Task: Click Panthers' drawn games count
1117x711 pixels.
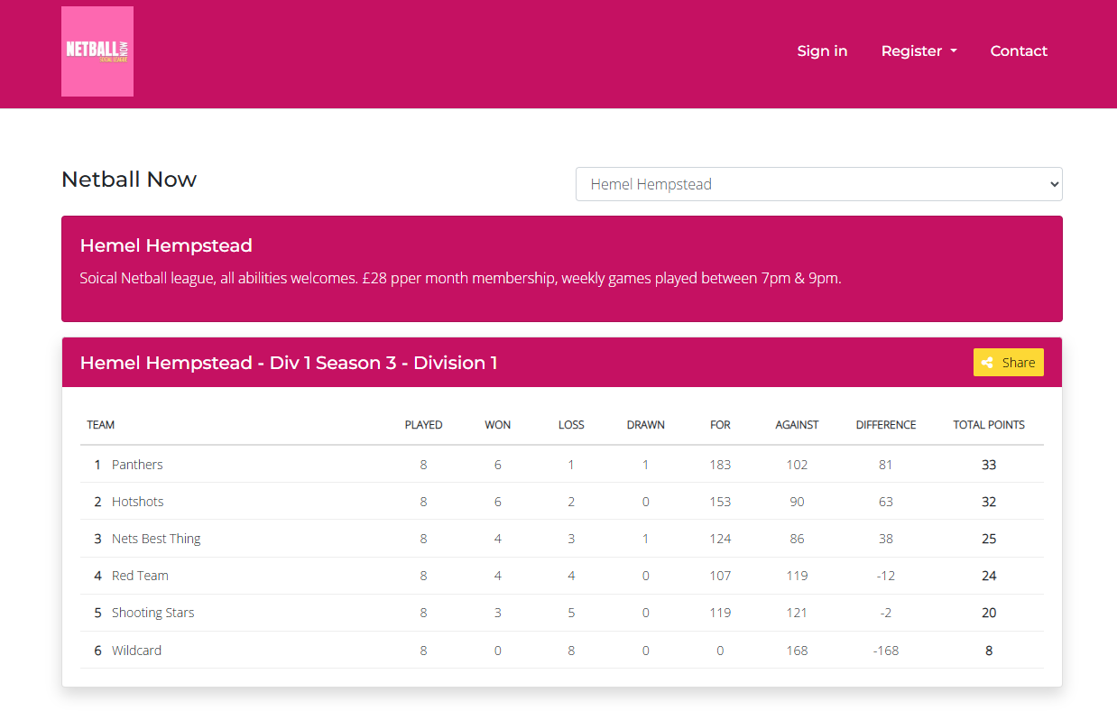Action: coord(645,464)
